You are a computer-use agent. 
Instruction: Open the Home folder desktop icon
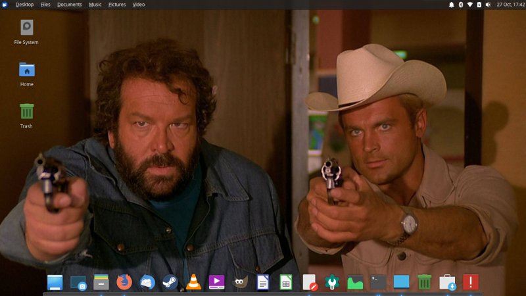point(26,70)
